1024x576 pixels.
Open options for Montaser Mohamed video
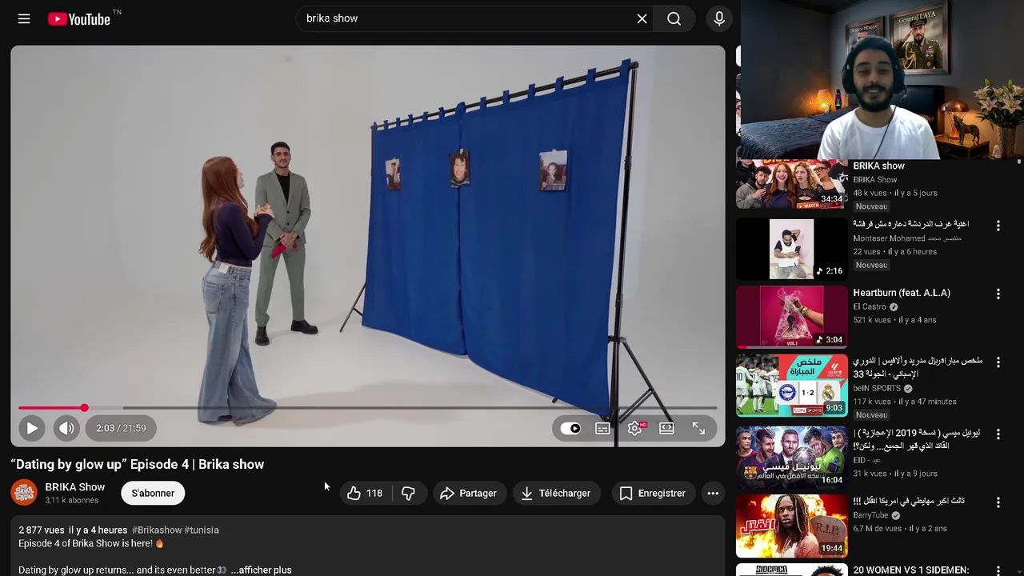pyautogui.click(x=998, y=226)
